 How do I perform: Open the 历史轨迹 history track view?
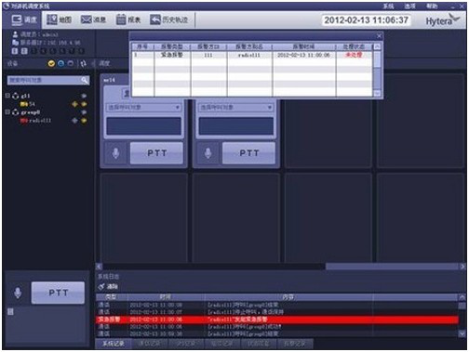tap(169, 20)
